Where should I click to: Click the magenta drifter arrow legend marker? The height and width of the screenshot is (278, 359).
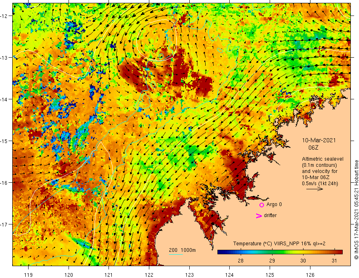click(259, 215)
